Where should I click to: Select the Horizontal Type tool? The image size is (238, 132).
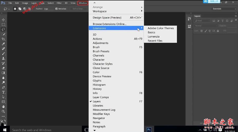point(3,92)
